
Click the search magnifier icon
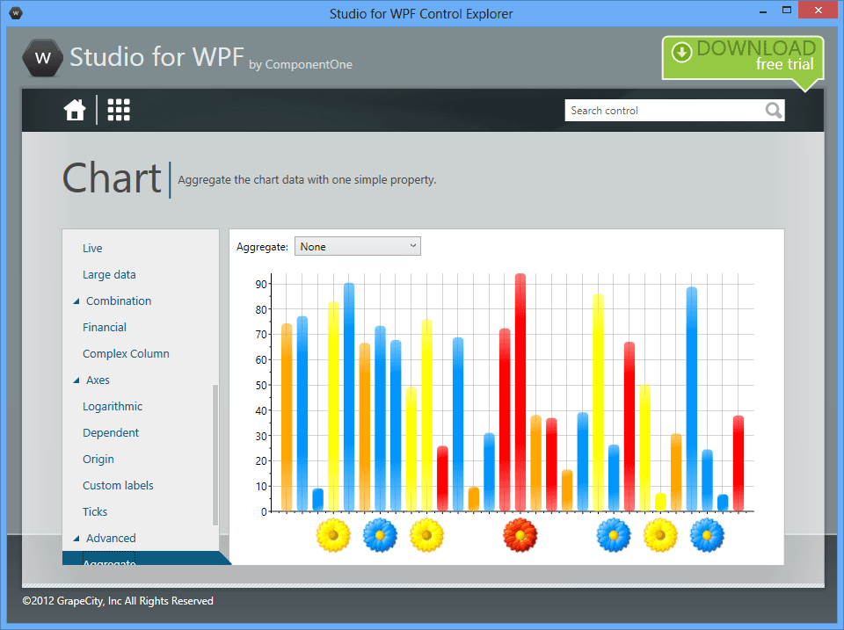pyautogui.click(x=774, y=111)
